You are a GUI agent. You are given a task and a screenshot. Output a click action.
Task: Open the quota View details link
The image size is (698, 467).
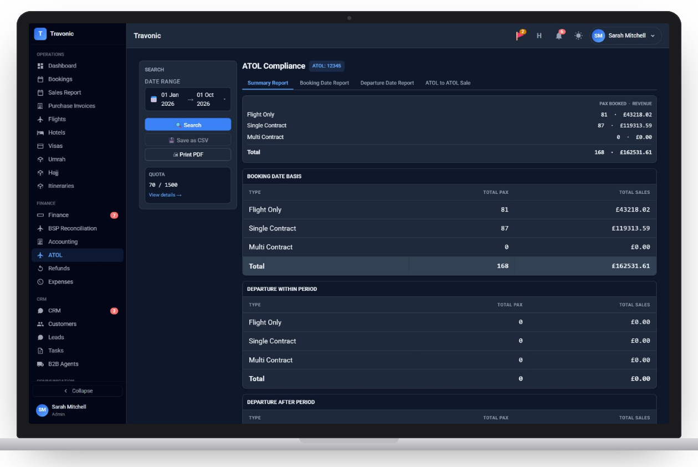click(x=165, y=195)
